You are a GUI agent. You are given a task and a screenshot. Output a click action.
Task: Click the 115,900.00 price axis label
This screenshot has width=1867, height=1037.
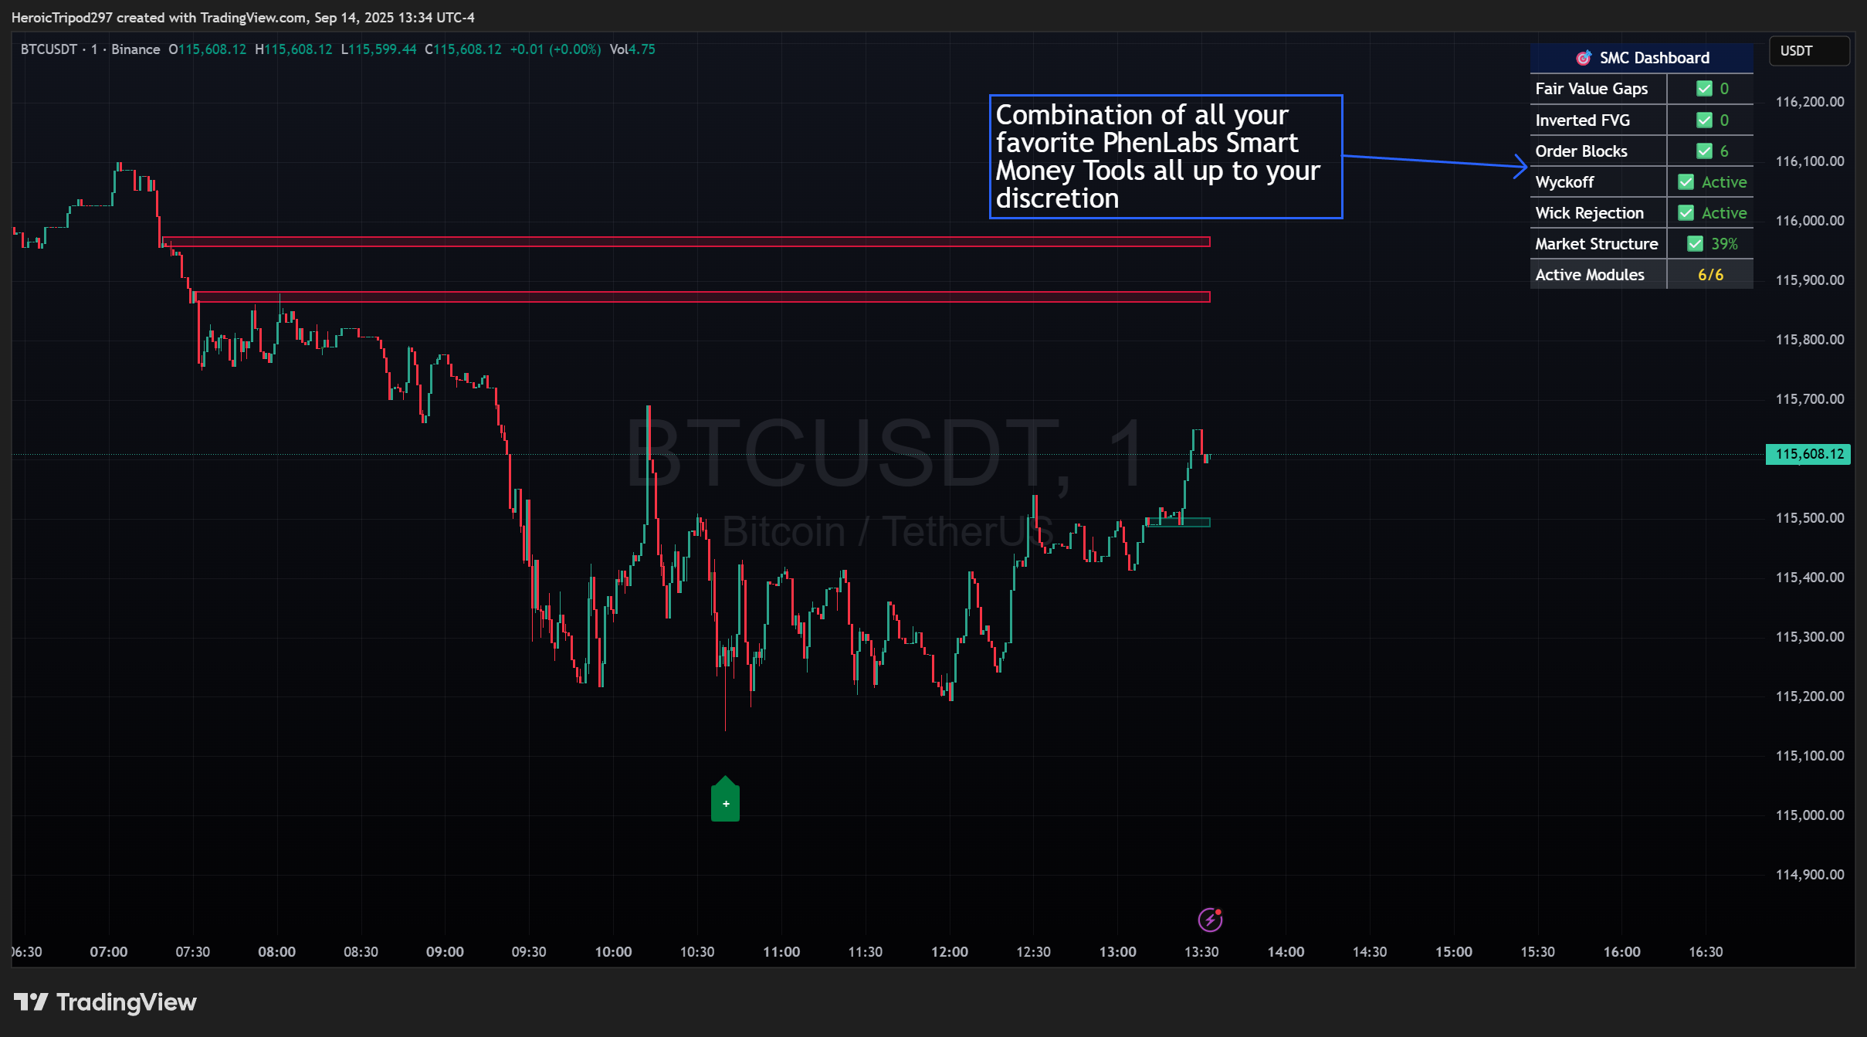point(1810,280)
